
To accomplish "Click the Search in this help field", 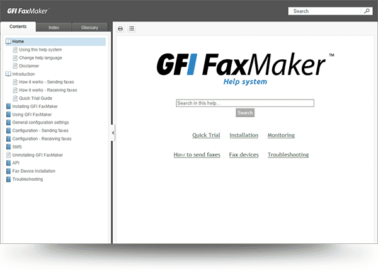I will (245, 103).
